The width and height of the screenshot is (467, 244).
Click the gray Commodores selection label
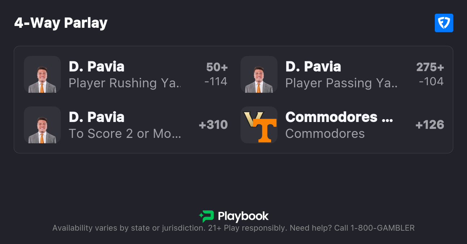tap(325, 134)
